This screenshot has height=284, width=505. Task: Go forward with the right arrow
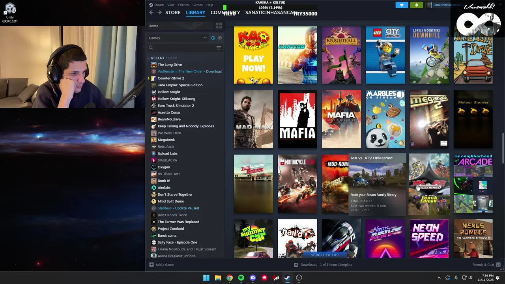click(x=159, y=13)
